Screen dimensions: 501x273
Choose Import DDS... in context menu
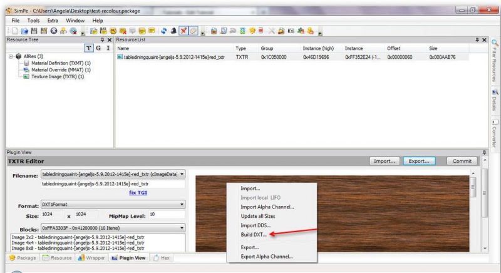coord(256,225)
